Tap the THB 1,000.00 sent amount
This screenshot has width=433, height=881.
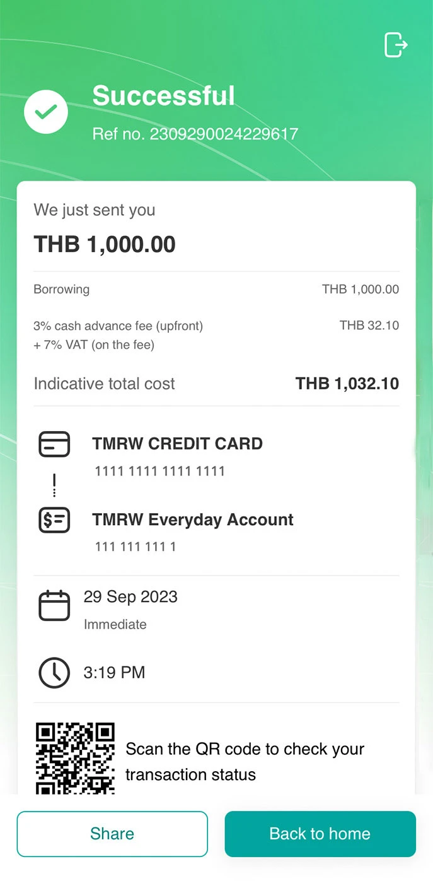105,244
